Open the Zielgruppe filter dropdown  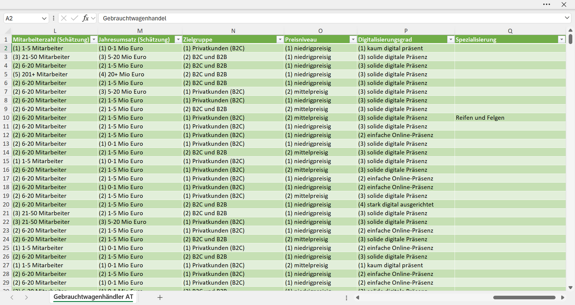[280, 40]
